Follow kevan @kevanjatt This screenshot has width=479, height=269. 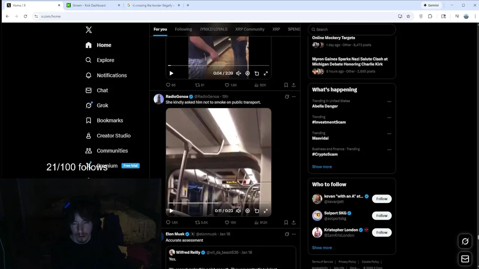(x=382, y=199)
